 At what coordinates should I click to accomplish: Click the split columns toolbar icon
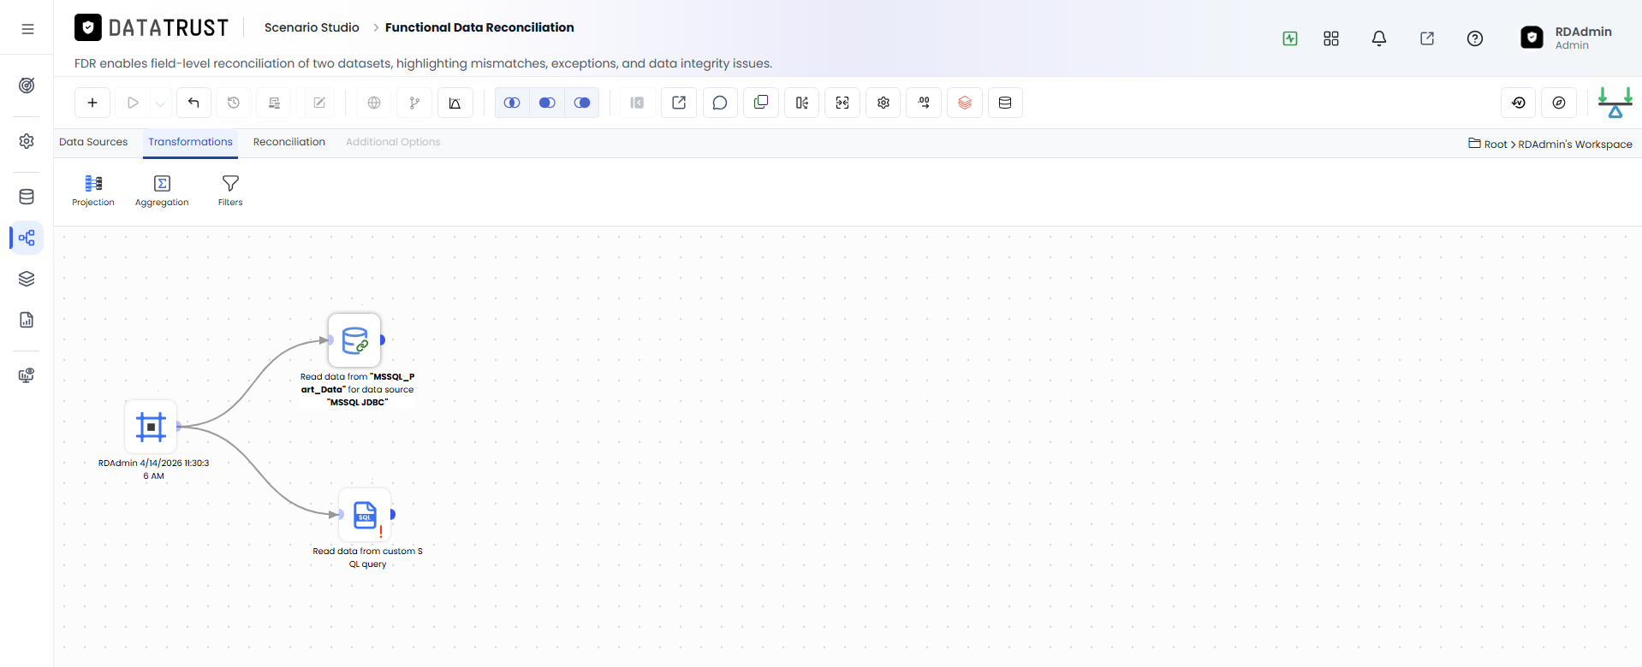[x=802, y=103]
